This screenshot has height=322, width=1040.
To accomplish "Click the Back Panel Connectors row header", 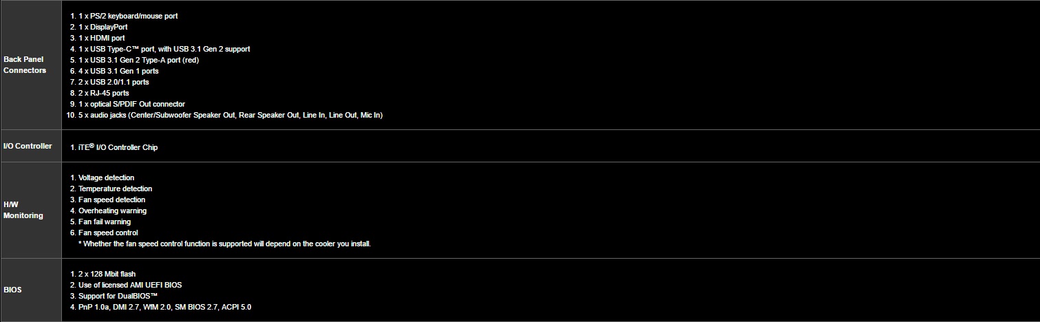I will click(25, 65).
